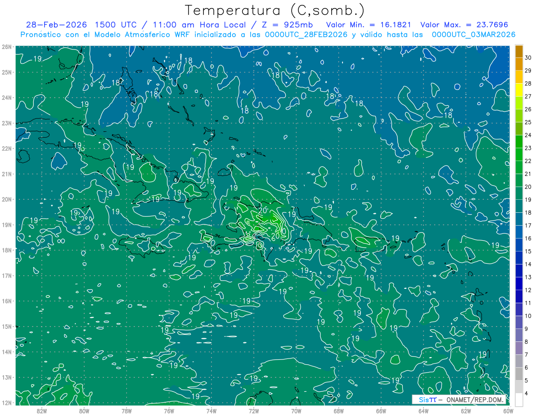Click the colorbar scale value 4
This screenshot has width=540, height=417.
(x=526, y=393)
